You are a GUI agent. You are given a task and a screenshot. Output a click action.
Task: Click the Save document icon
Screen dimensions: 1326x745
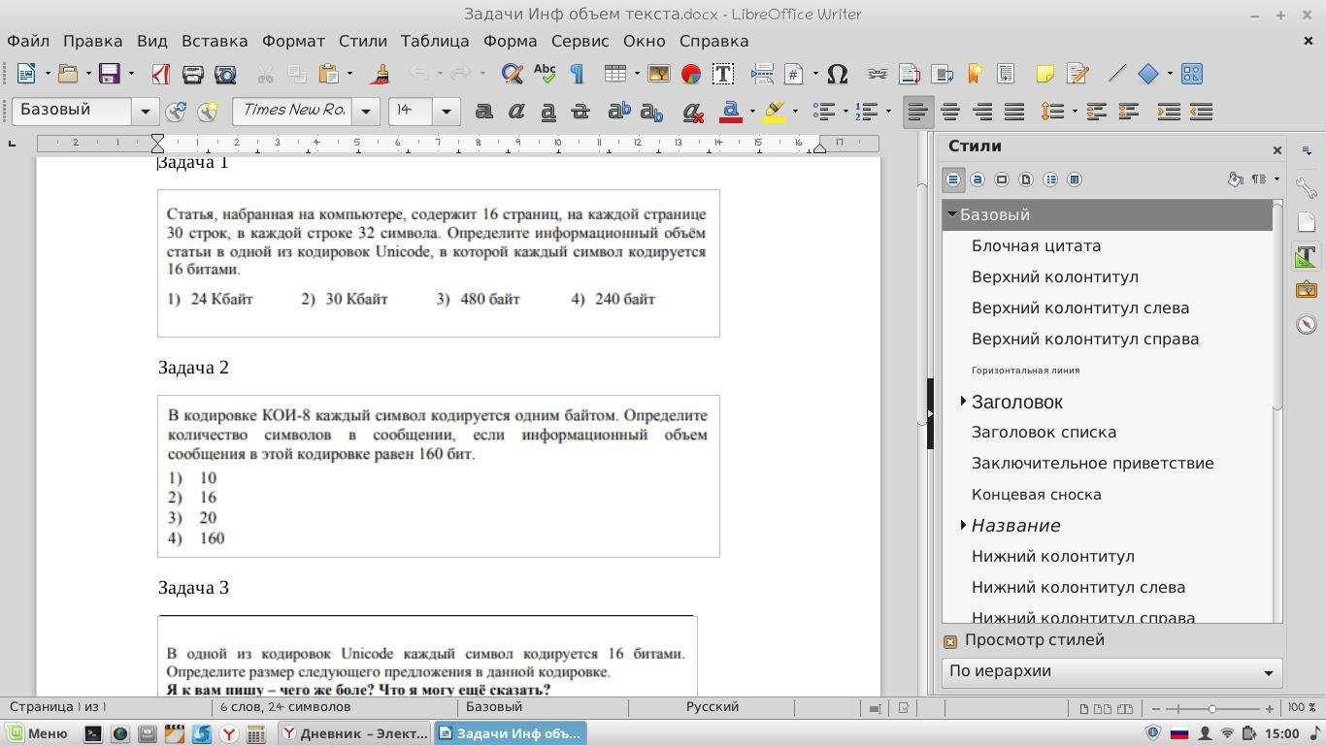(x=109, y=74)
